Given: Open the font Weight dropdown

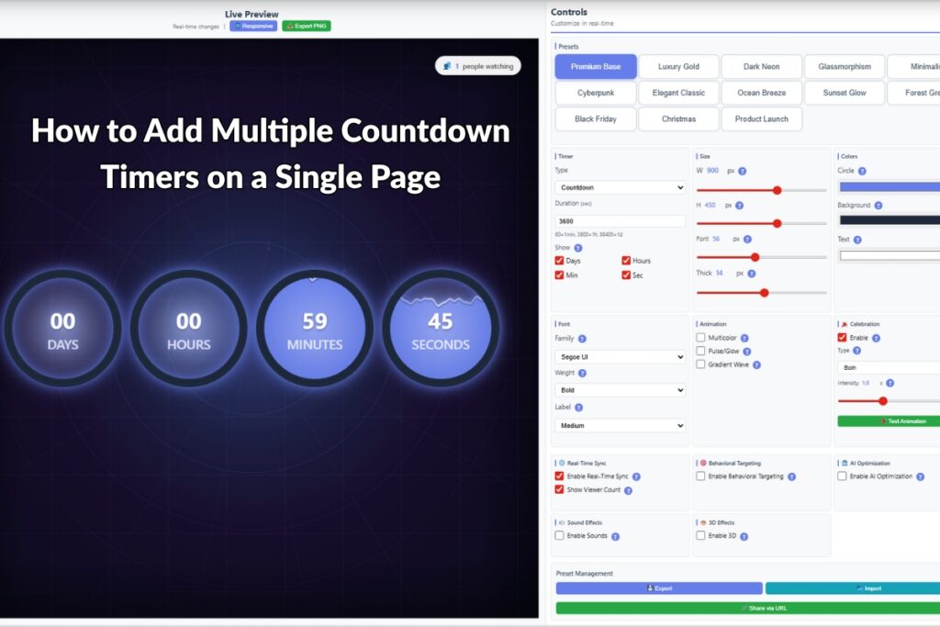Looking at the screenshot, I should [x=621, y=390].
